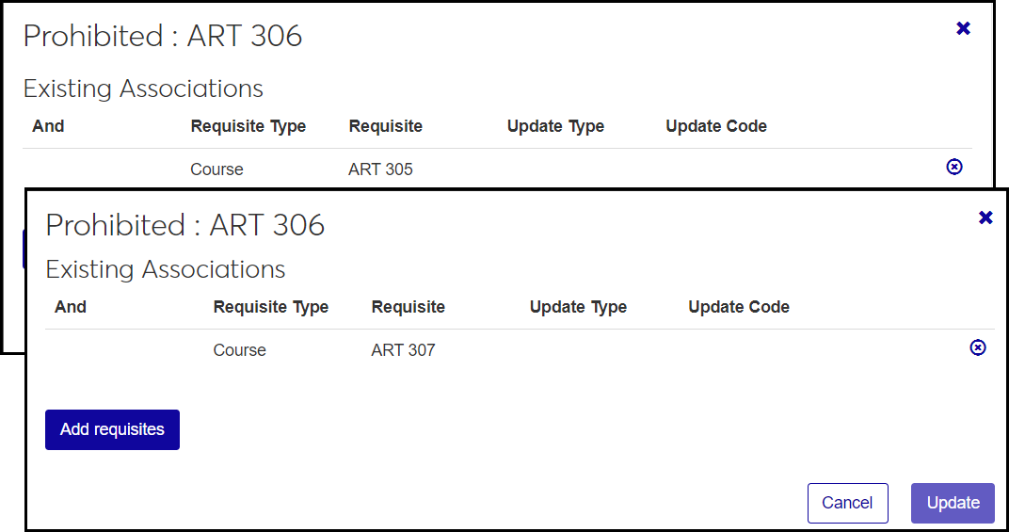
Task: Click the Course type in ART 307 row
Action: click(x=240, y=350)
